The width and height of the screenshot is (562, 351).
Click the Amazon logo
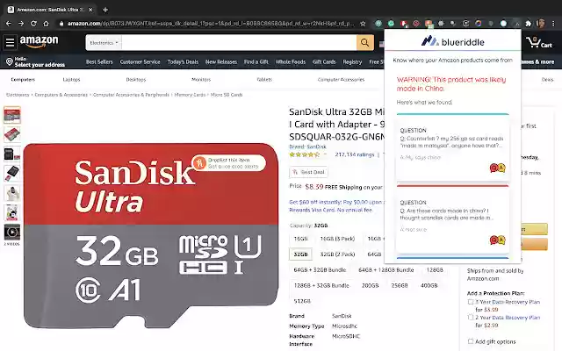39,41
